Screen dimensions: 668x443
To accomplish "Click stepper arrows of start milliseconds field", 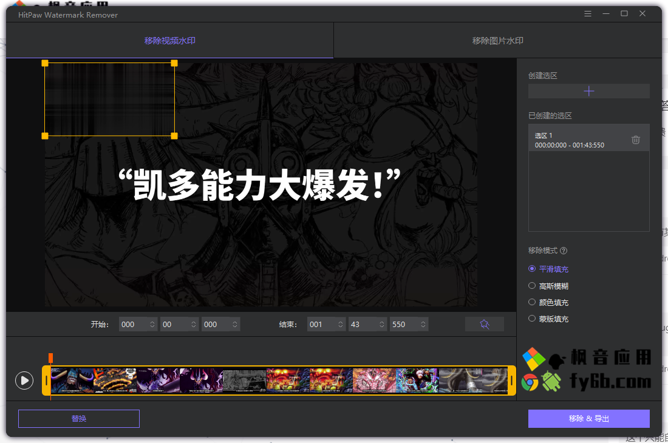I will coord(235,324).
